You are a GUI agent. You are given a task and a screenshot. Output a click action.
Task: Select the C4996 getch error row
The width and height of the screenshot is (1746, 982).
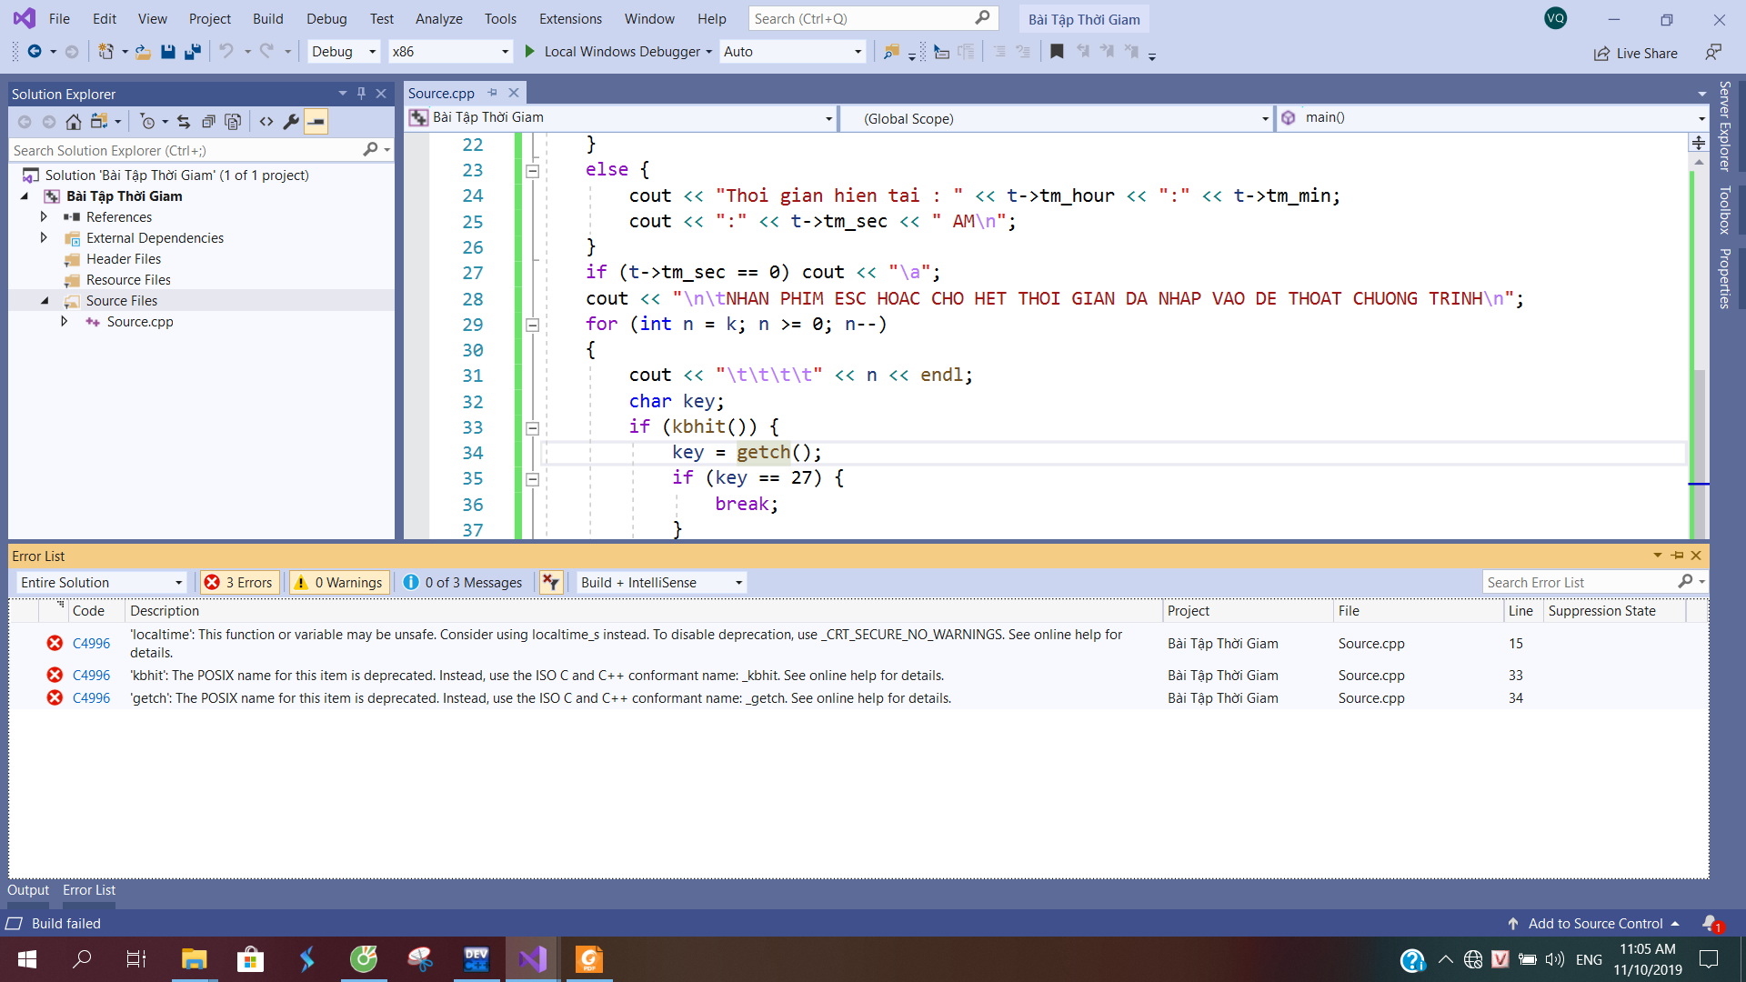click(546, 697)
